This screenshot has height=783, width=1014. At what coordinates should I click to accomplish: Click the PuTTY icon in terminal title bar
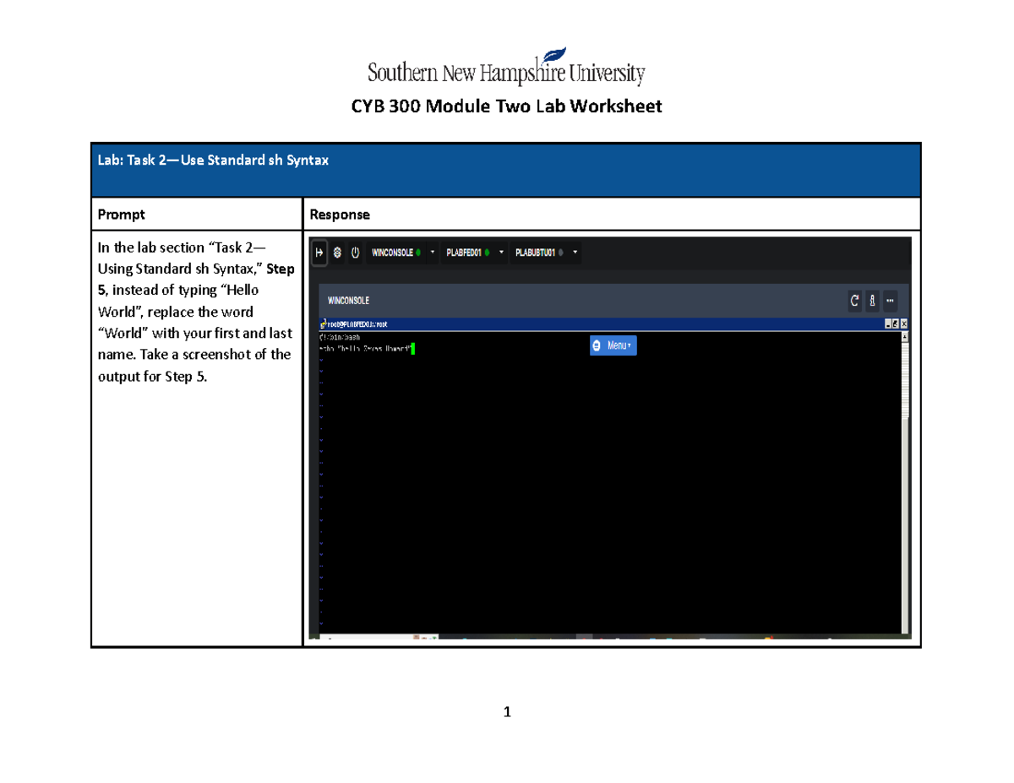pyautogui.click(x=323, y=324)
